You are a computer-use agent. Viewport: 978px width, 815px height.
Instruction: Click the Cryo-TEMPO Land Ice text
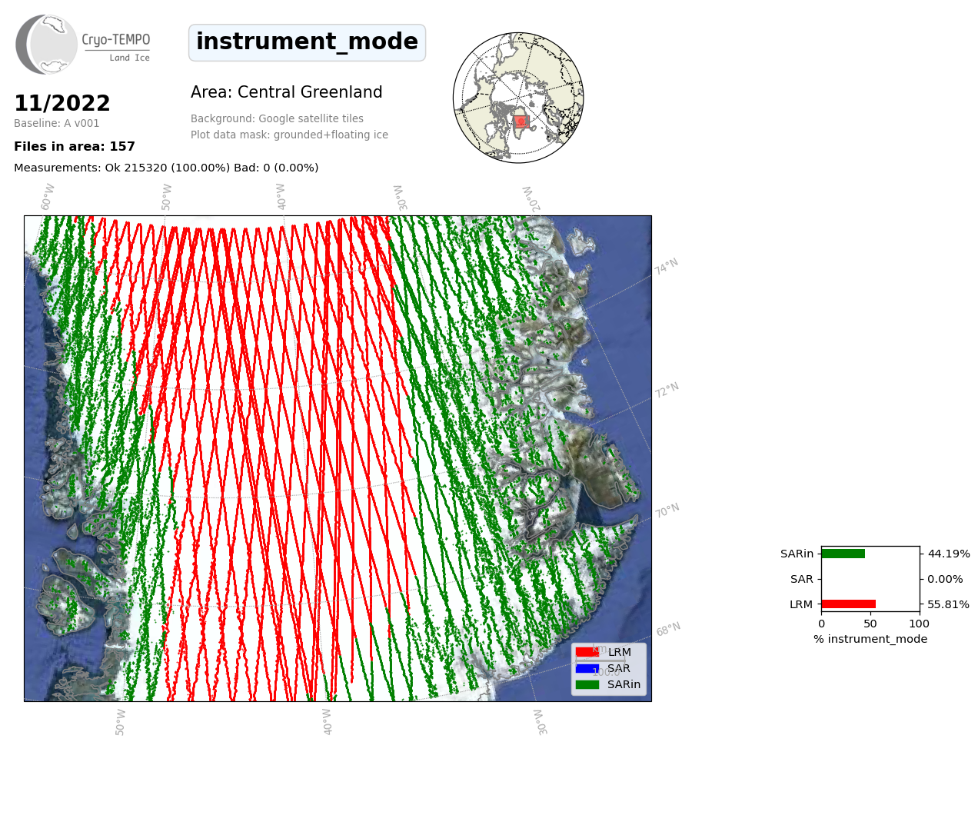(116, 46)
